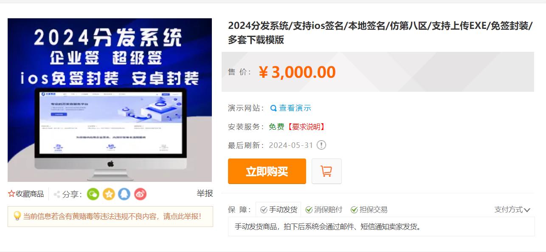Click the illegal content report notice banner
Screen dimensions: 546x252
[x=110, y=216]
